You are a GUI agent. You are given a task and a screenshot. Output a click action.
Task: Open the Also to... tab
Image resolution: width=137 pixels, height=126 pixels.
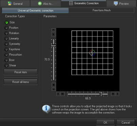coord(45,3)
